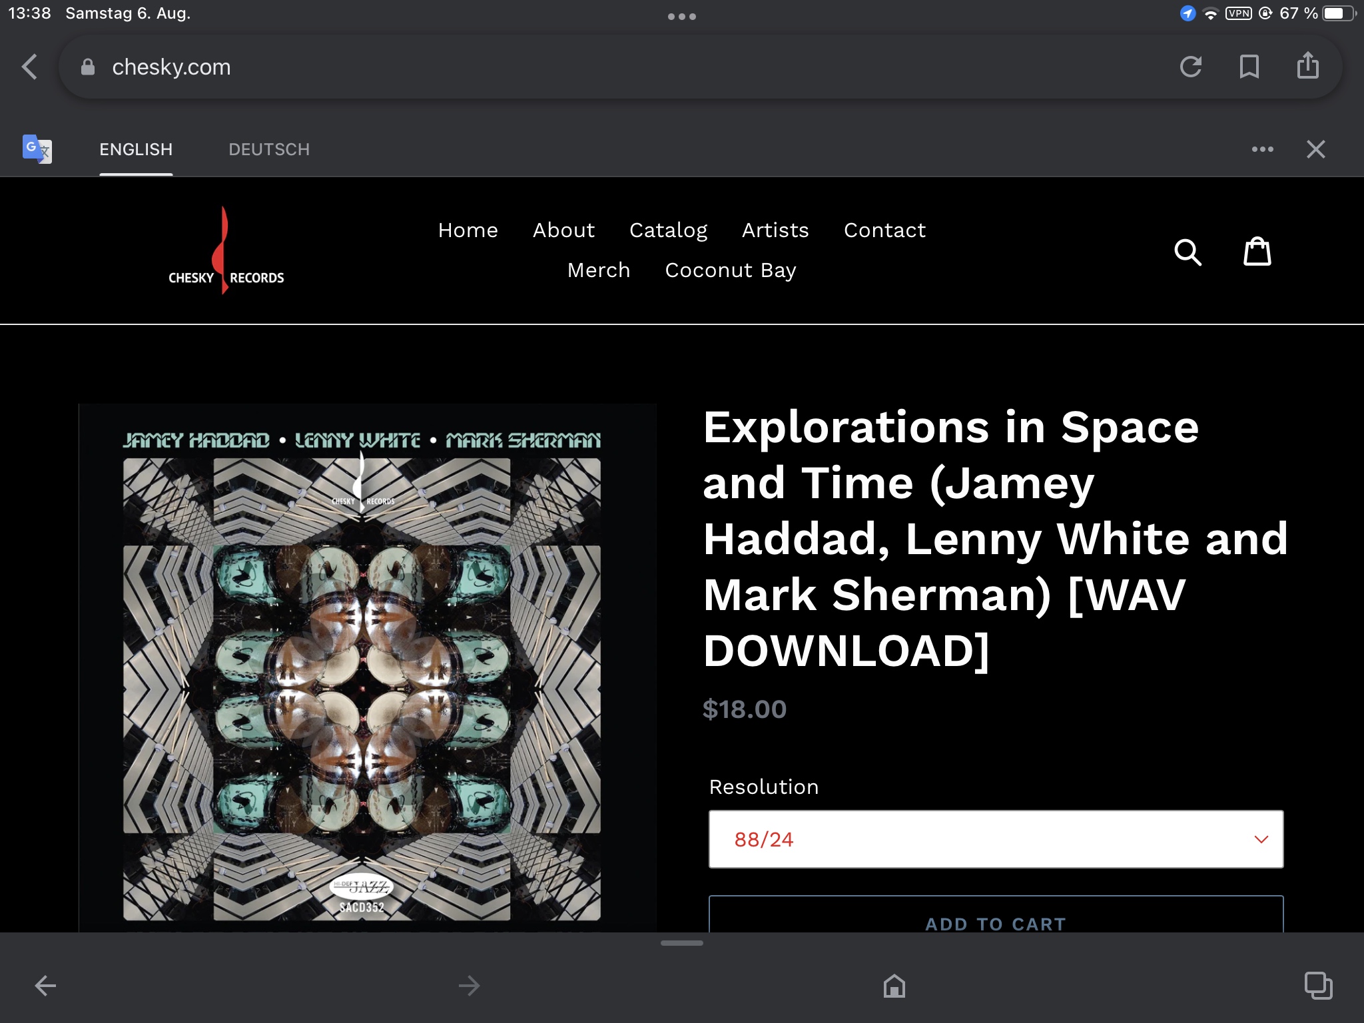
Task: Open the site search magnifier
Action: coord(1188,252)
